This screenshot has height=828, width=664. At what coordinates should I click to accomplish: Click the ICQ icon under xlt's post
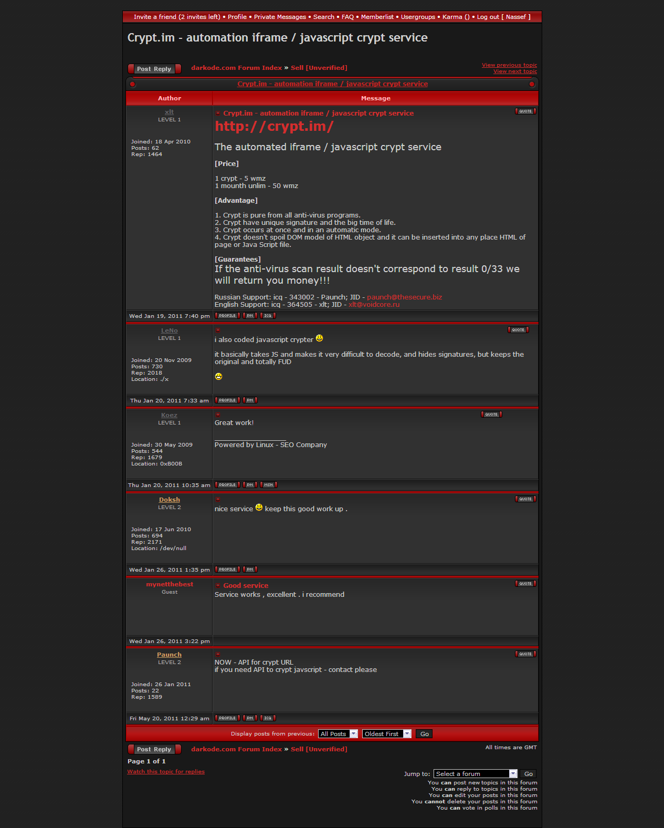(268, 316)
